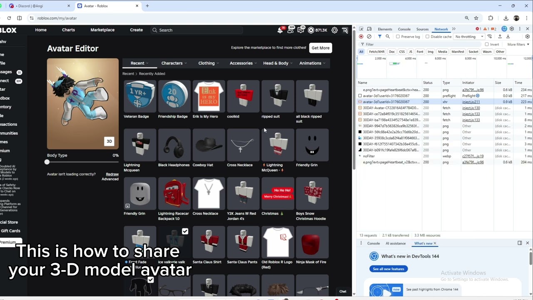Open Chrome extensions puzzle icon
The image size is (533, 300).
point(491,18)
